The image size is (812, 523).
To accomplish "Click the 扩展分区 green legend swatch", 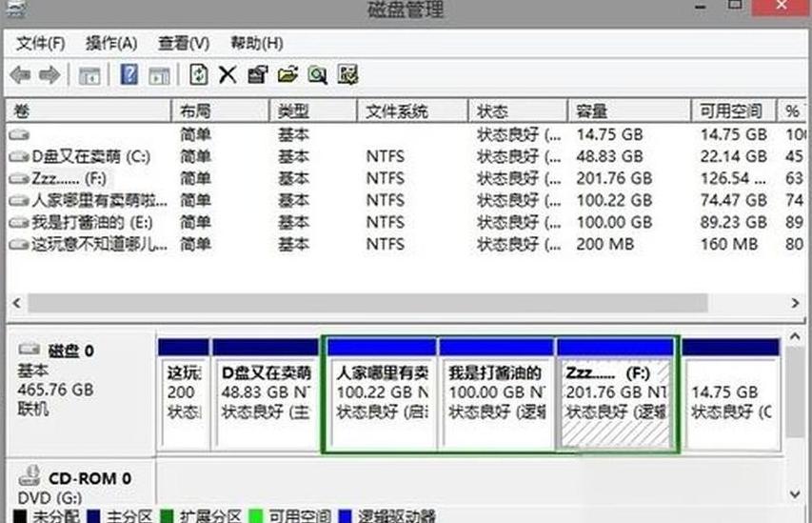I will (168, 517).
